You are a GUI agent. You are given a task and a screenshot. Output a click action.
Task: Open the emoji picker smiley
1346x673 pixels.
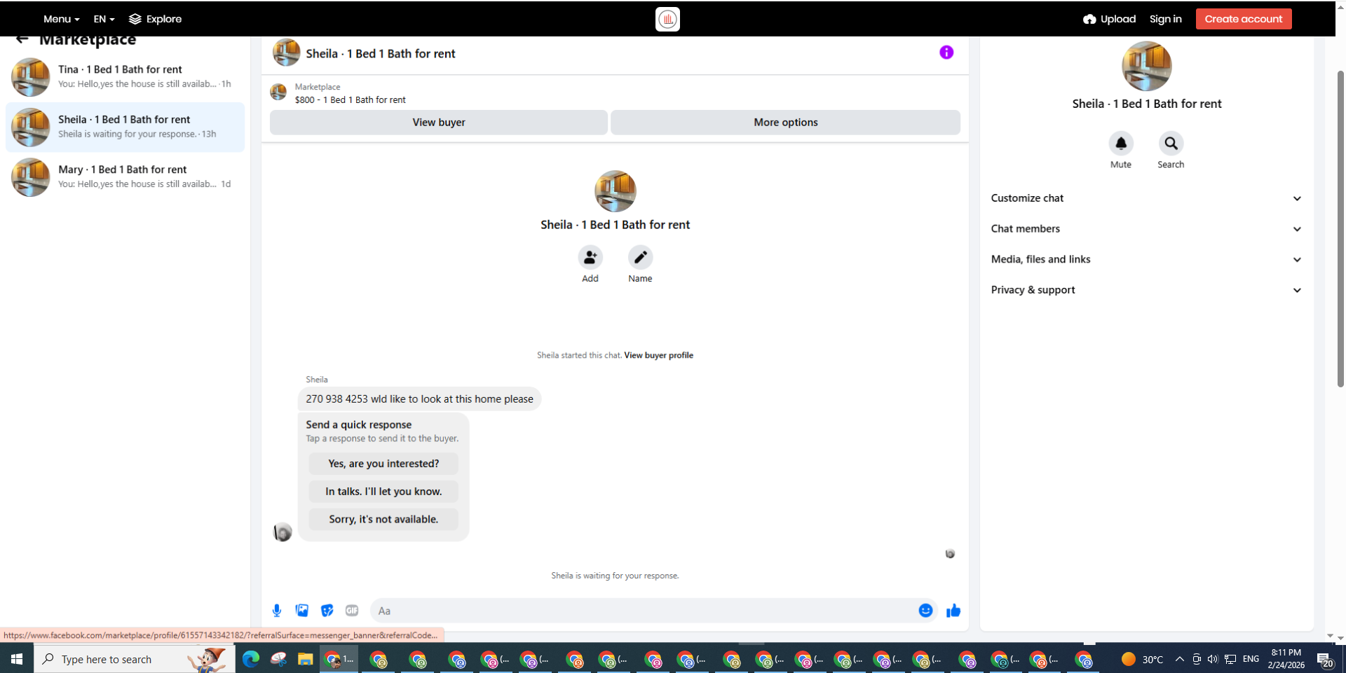pyautogui.click(x=925, y=611)
